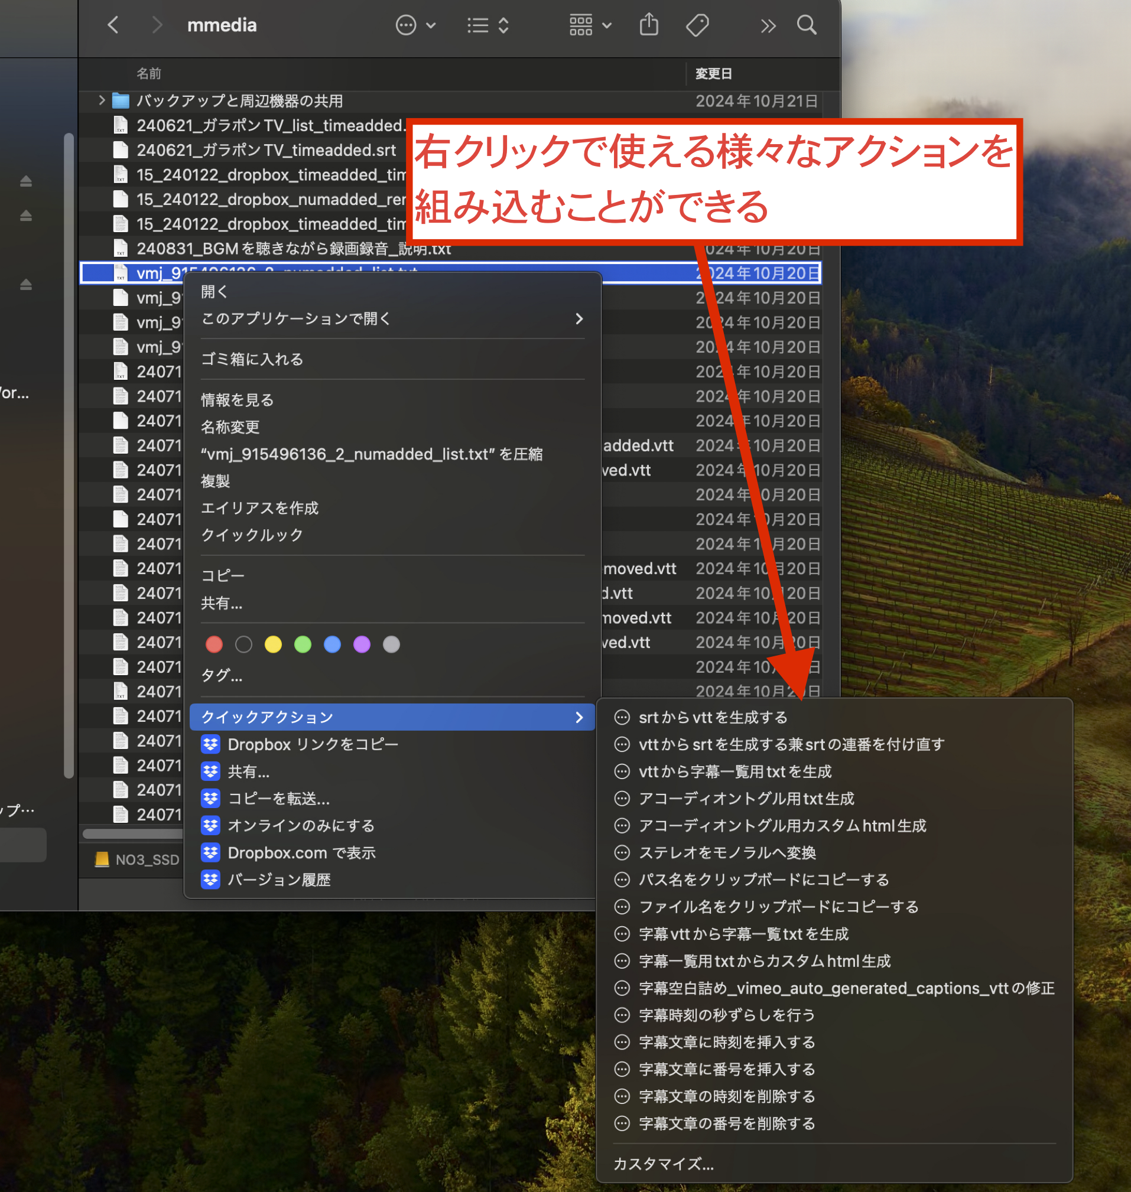This screenshot has width=1131, height=1192.
Task: Choose 名称変更 from the context menu
Action: pyautogui.click(x=230, y=426)
